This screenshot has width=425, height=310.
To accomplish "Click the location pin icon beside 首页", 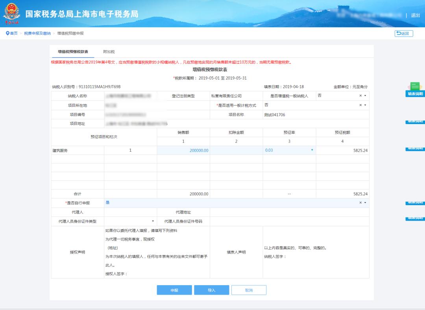I will (x=7, y=33).
